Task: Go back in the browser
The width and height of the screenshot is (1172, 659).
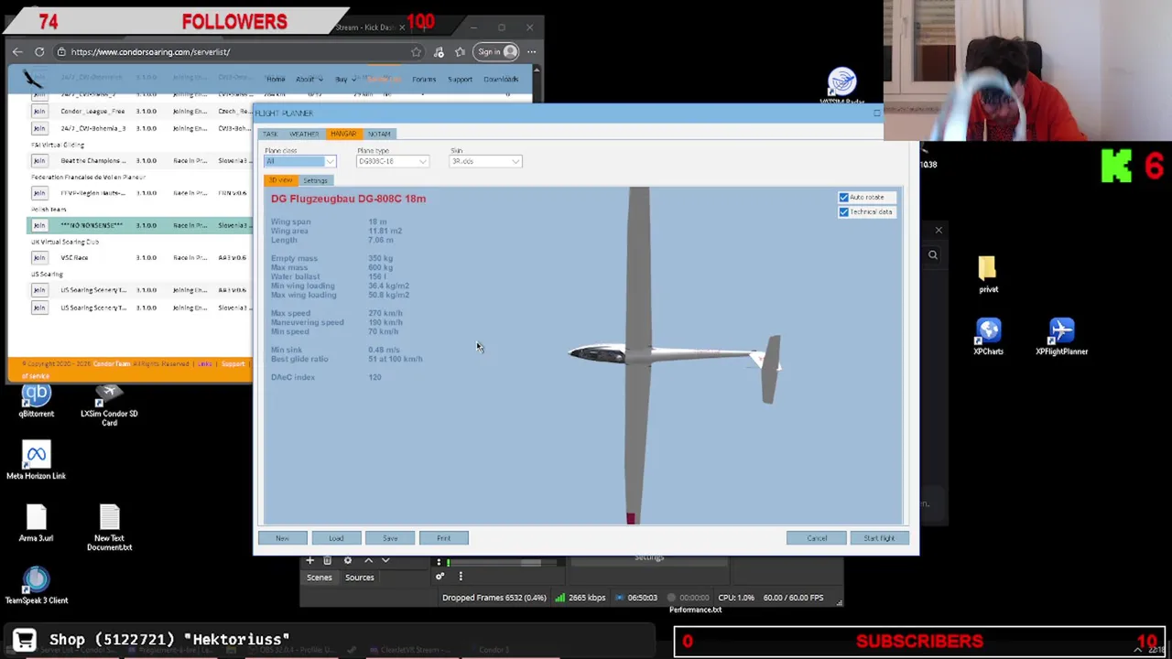Action: [x=17, y=52]
